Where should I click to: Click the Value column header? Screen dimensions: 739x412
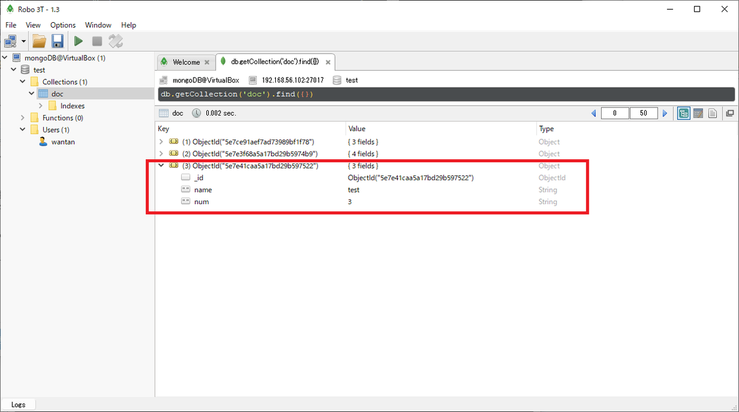point(441,129)
